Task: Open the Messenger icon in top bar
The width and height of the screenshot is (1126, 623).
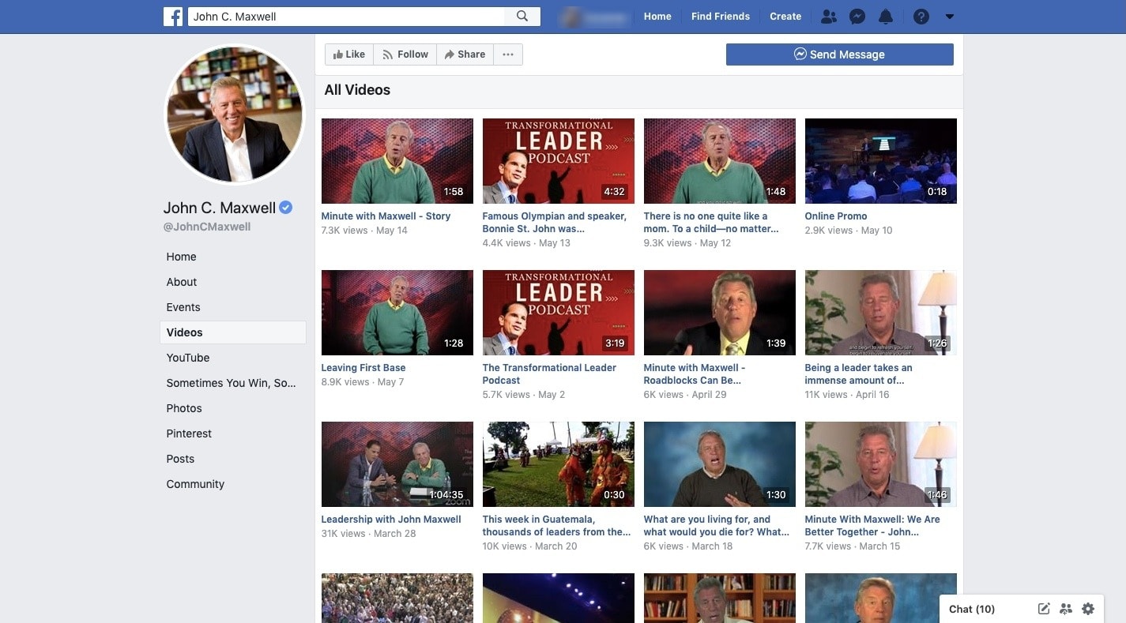Action: (x=857, y=17)
